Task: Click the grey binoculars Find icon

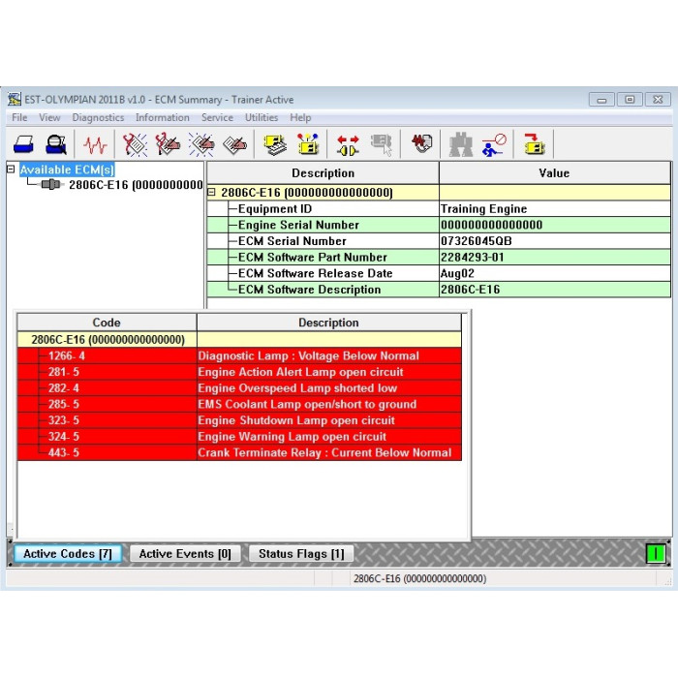Action: [x=460, y=144]
